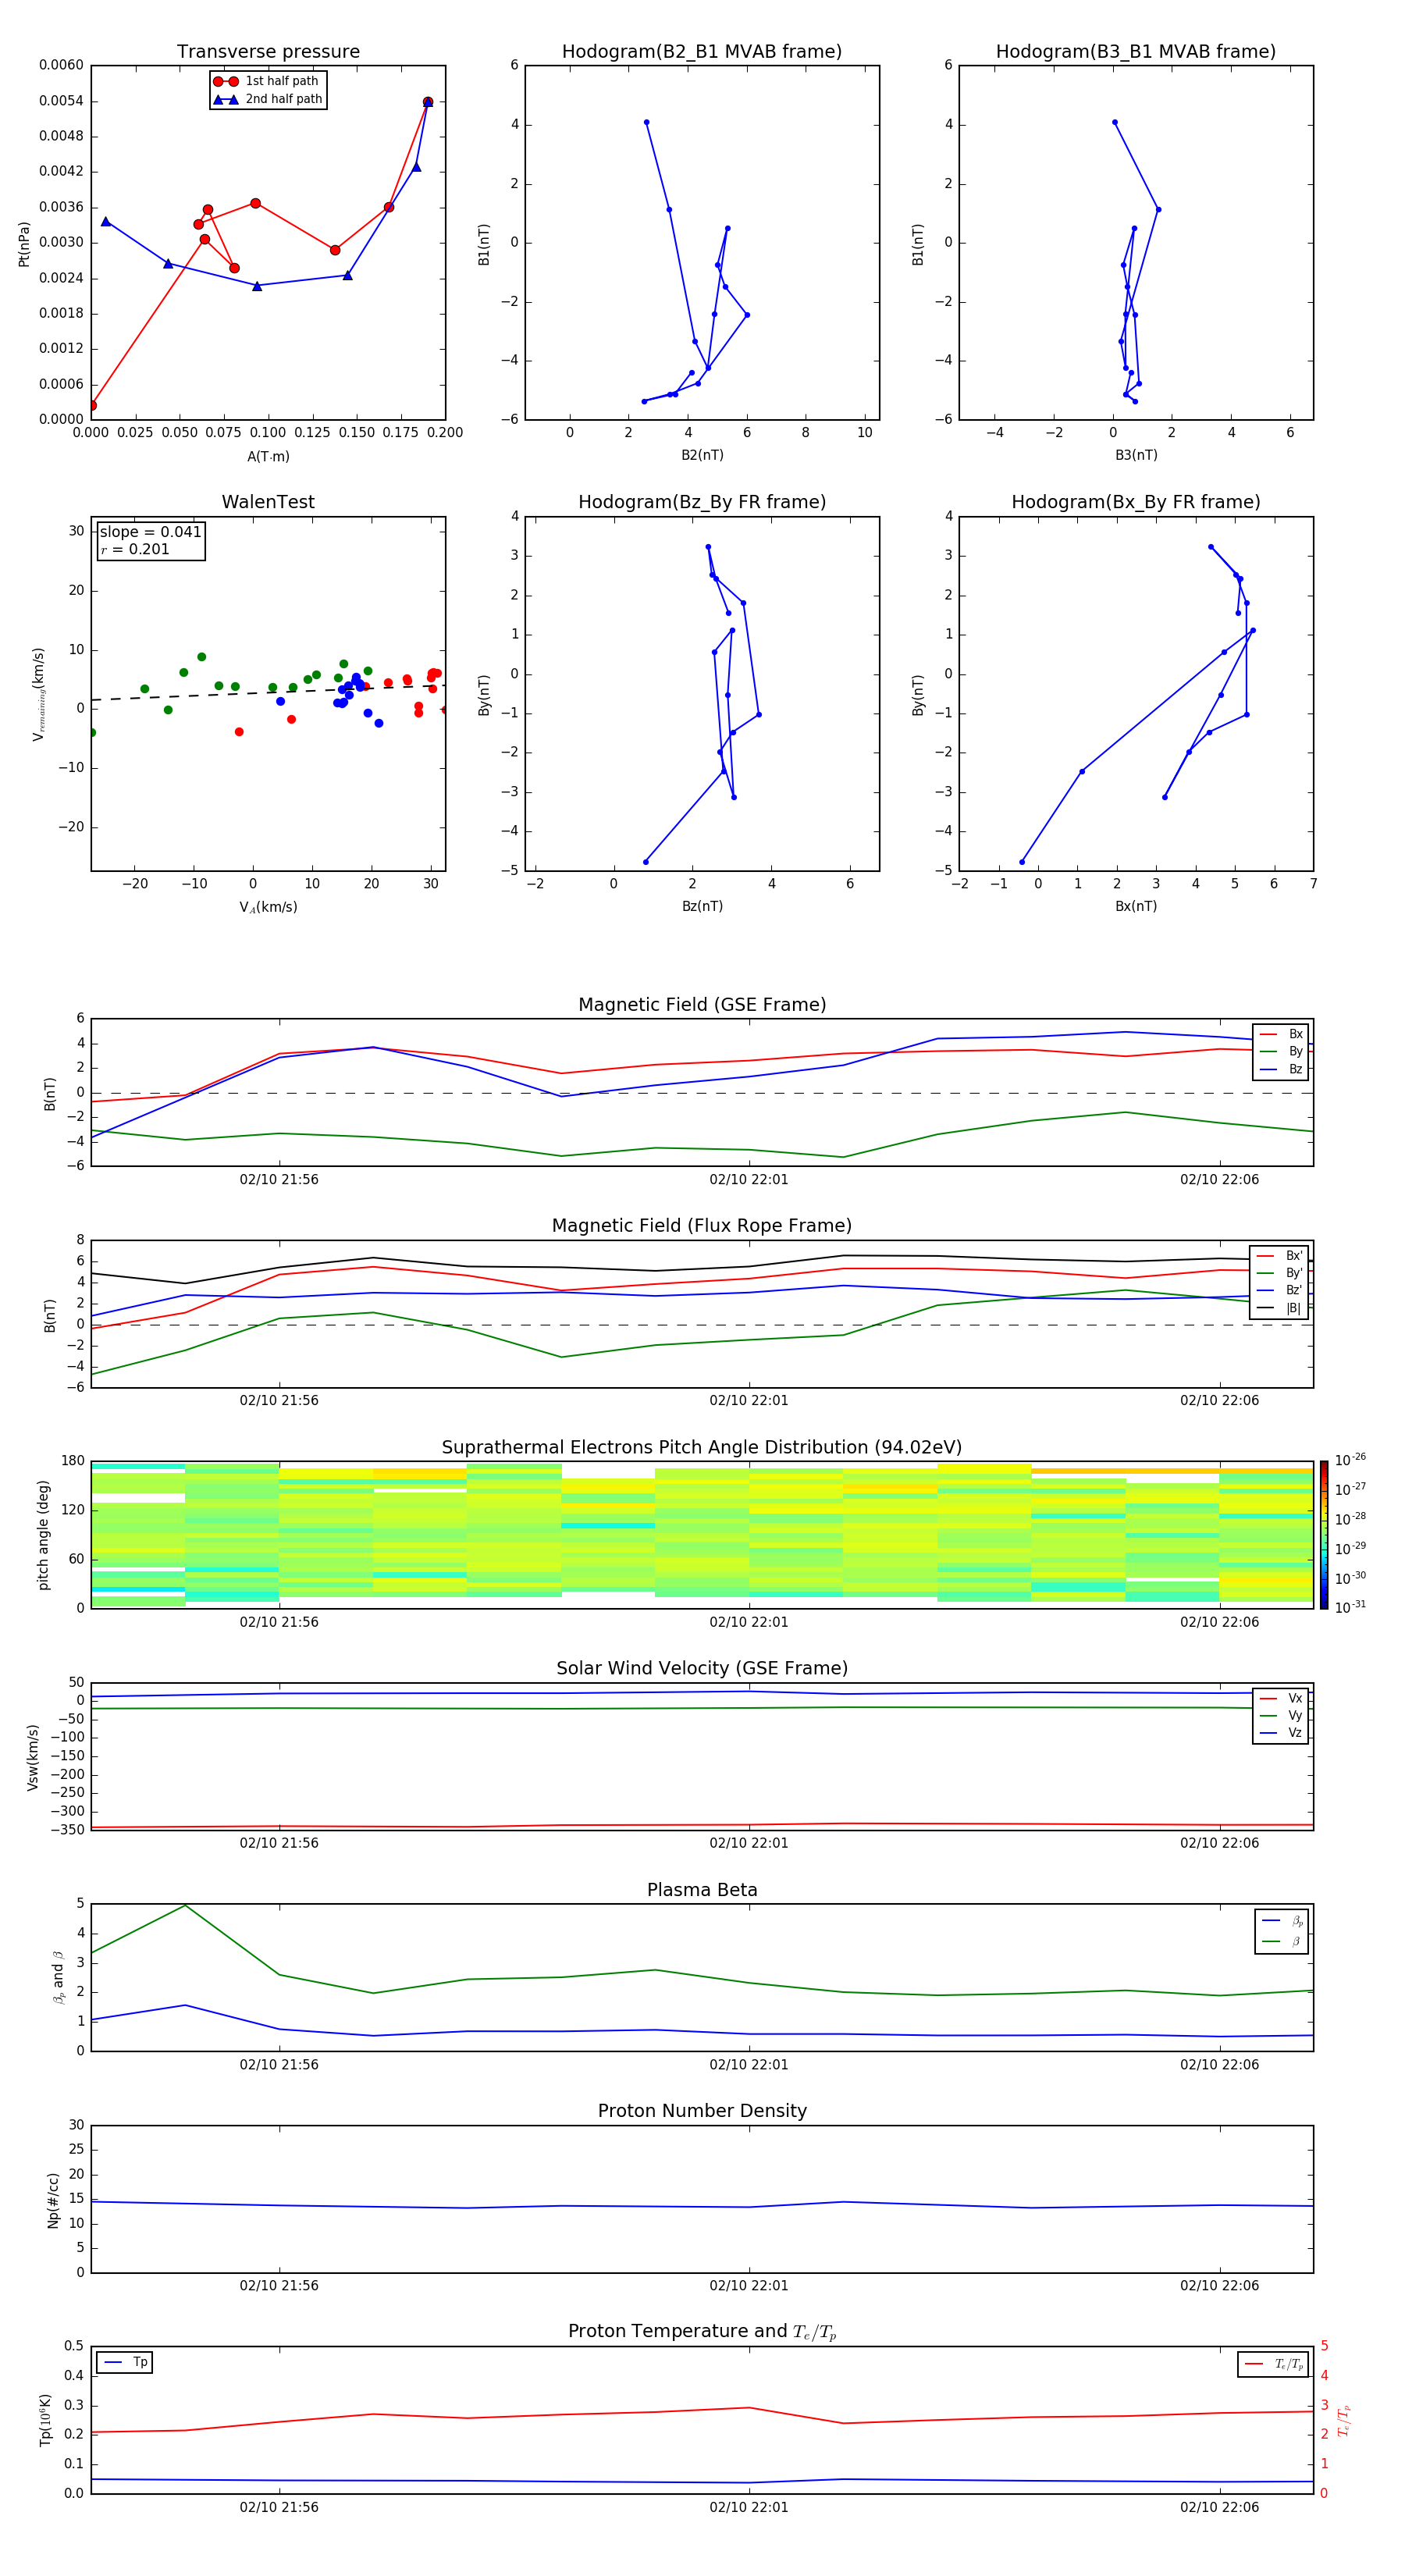Click the 'Bz(nT)' x-axis label

[702, 906]
